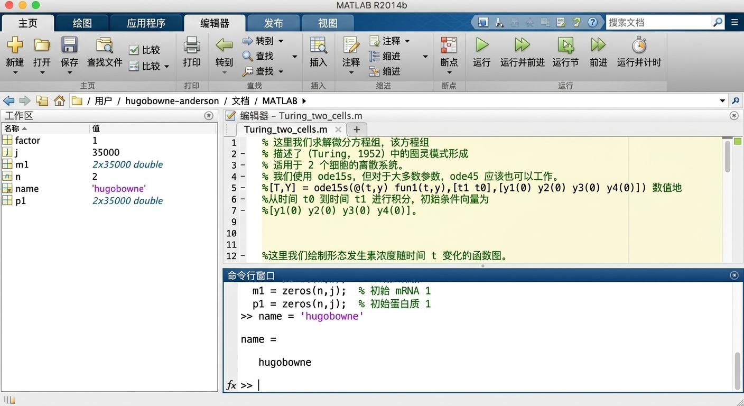Select the 'p1' variable row

109,201
